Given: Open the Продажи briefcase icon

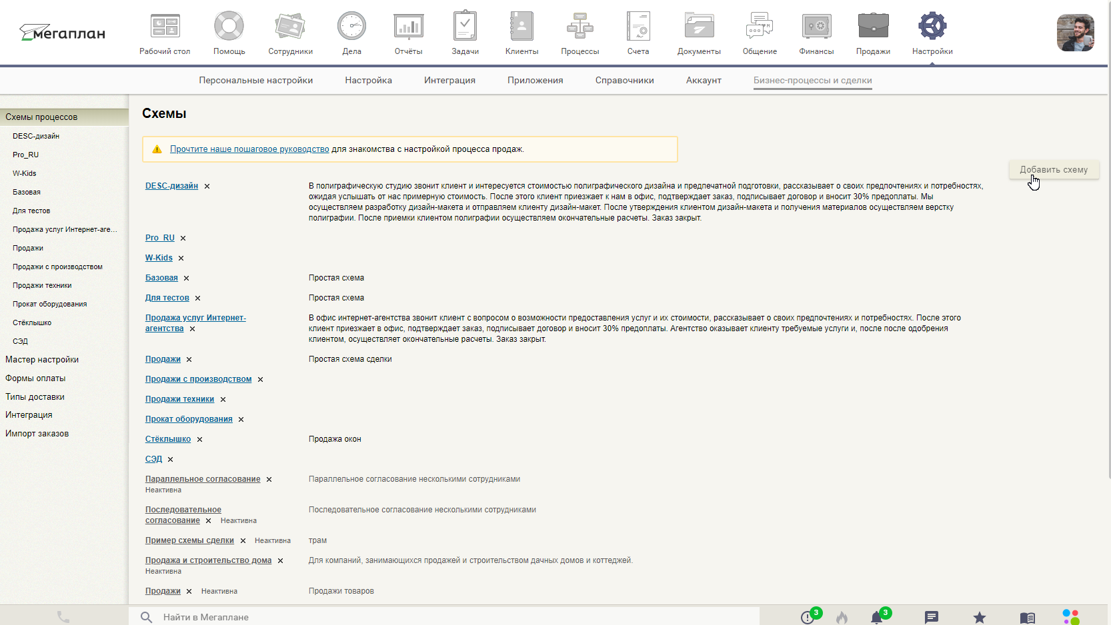Looking at the screenshot, I should point(873,27).
